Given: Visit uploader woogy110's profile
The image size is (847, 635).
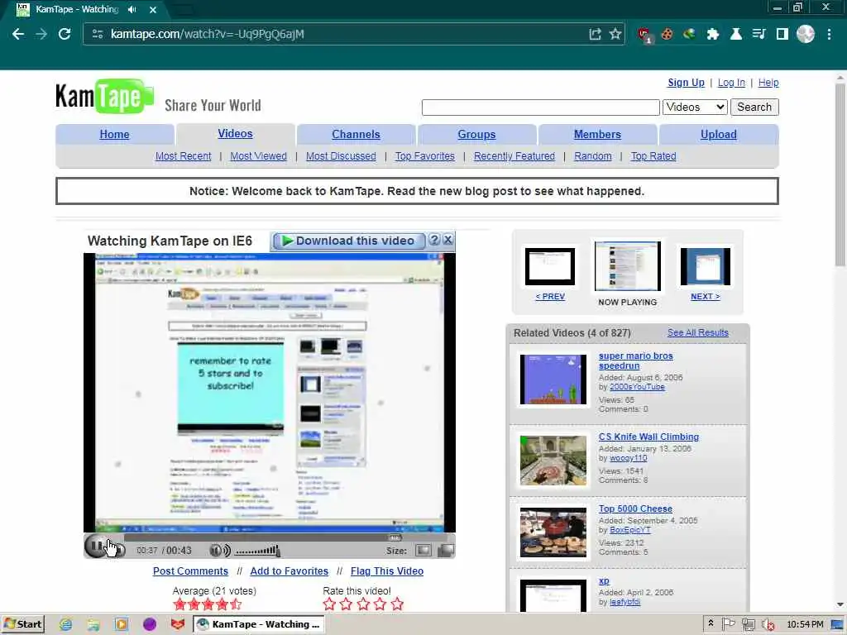Looking at the screenshot, I should [x=629, y=458].
